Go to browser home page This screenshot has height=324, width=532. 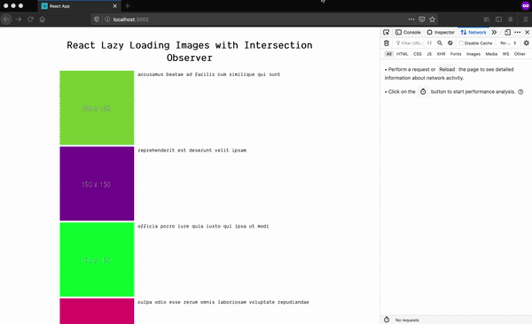[x=42, y=19]
